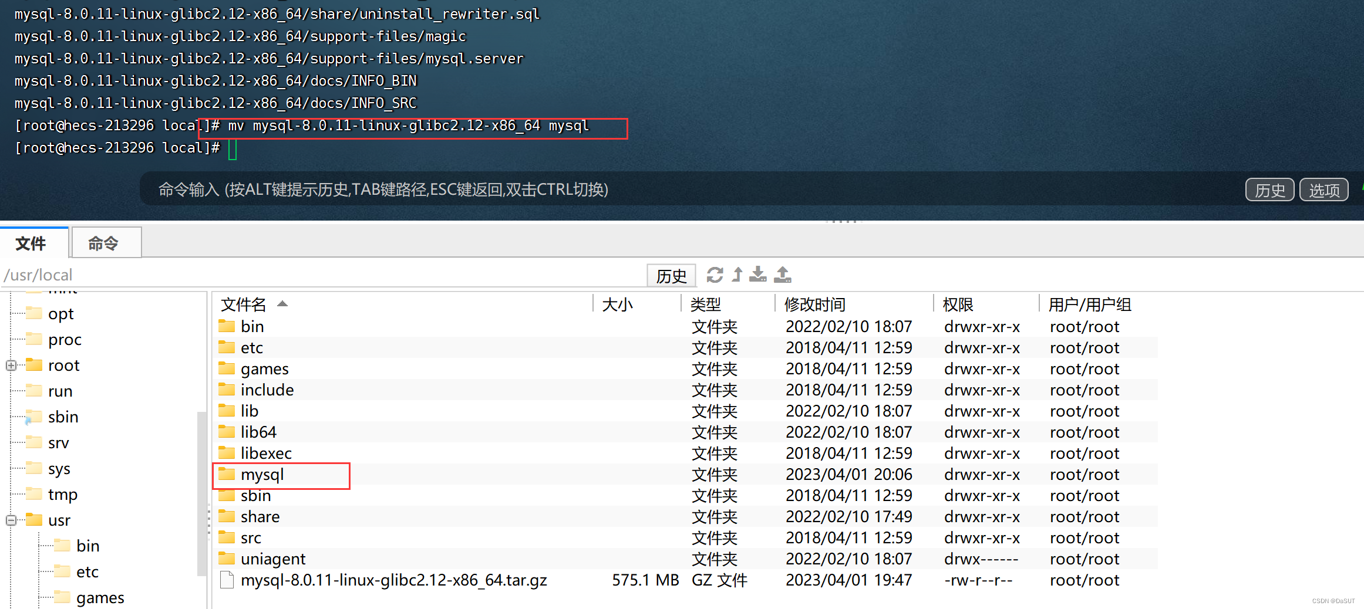Select the lib folder row
Viewport: 1364px width, 609px height.
point(685,411)
